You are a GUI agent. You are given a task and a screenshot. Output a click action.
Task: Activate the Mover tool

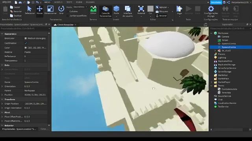pyautogui.click(x=39, y=10)
